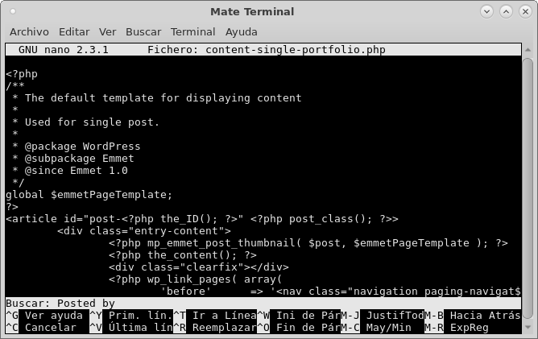This screenshot has height=339, width=538.
Task: Open the Buscar menu
Action: (x=143, y=32)
